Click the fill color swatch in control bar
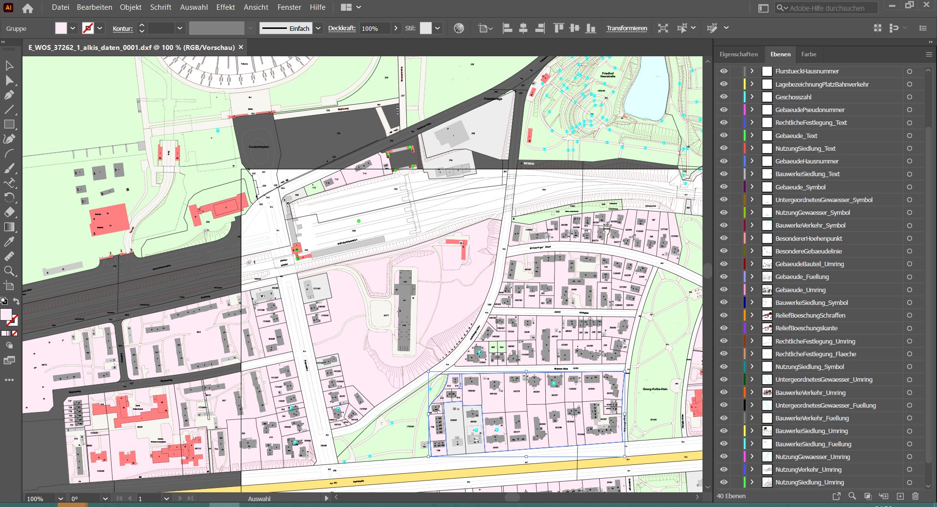 pos(61,28)
